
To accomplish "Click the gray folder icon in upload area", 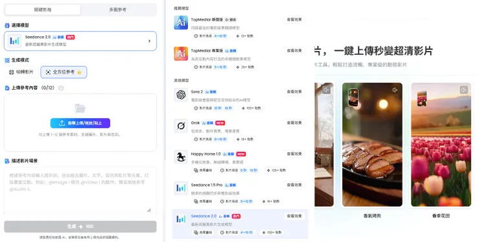I will [x=80, y=108].
